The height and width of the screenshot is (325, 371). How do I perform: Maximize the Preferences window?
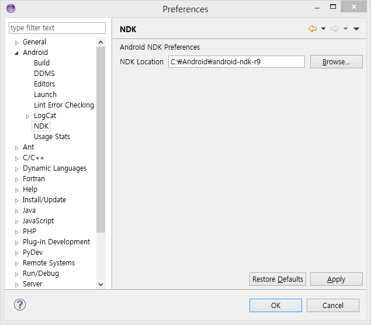tap(333, 6)
